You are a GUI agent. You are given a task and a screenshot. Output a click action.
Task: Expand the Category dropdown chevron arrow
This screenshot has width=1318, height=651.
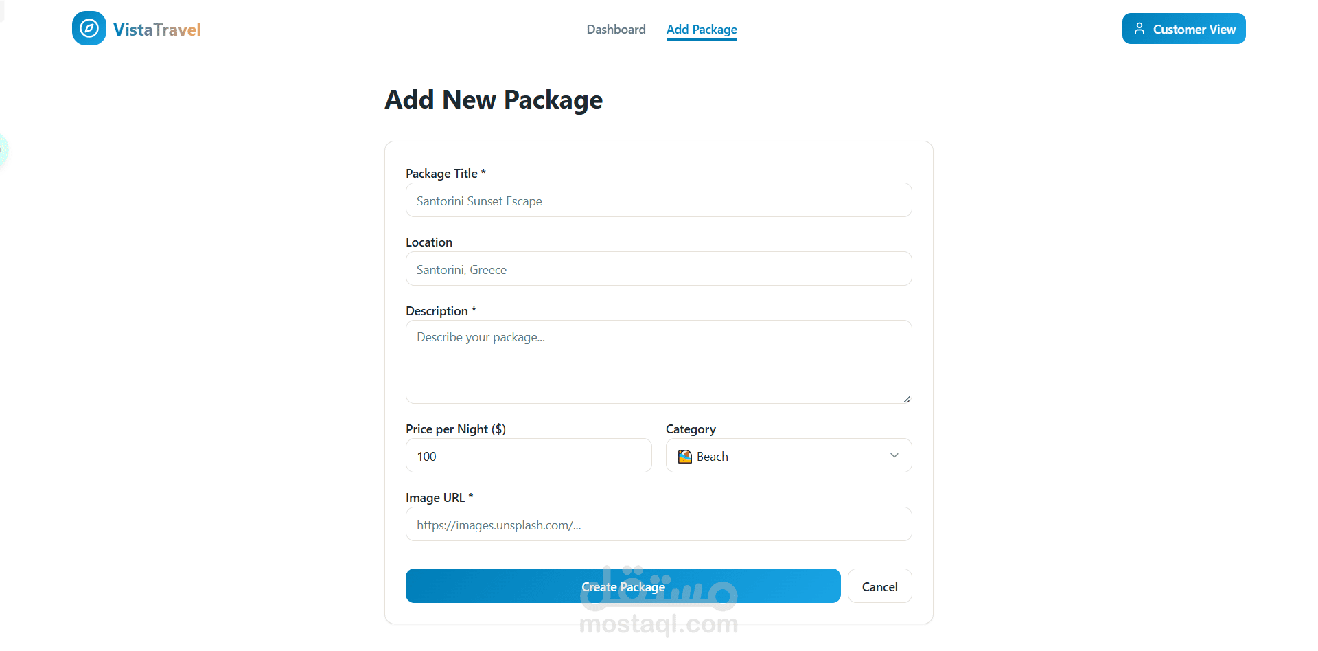point(894,456)
